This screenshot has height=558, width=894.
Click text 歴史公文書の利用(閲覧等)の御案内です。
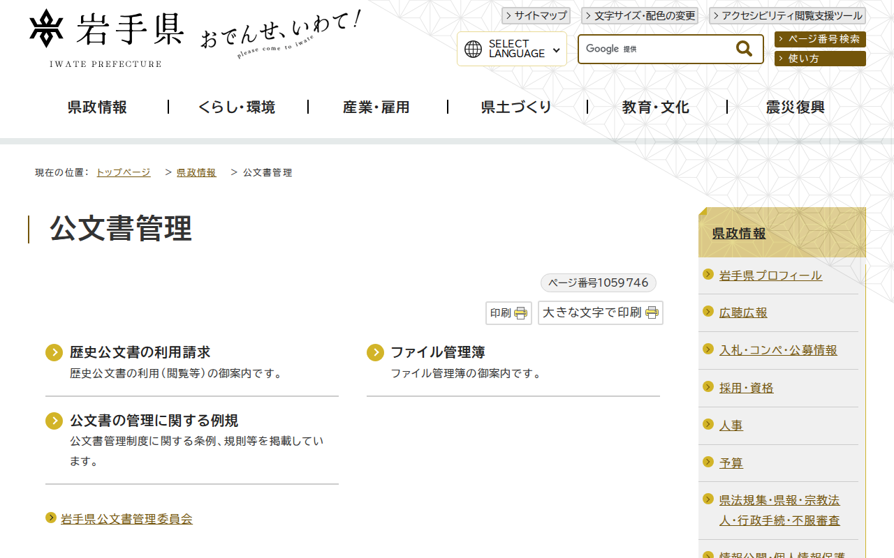pos(177,374)
